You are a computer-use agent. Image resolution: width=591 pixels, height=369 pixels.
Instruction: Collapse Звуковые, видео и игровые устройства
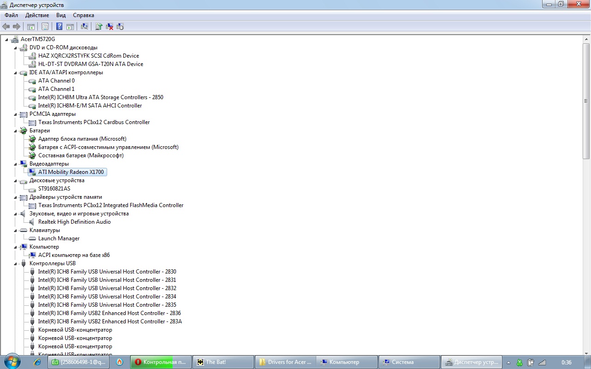pyautogui.click(x=15, y=214)
